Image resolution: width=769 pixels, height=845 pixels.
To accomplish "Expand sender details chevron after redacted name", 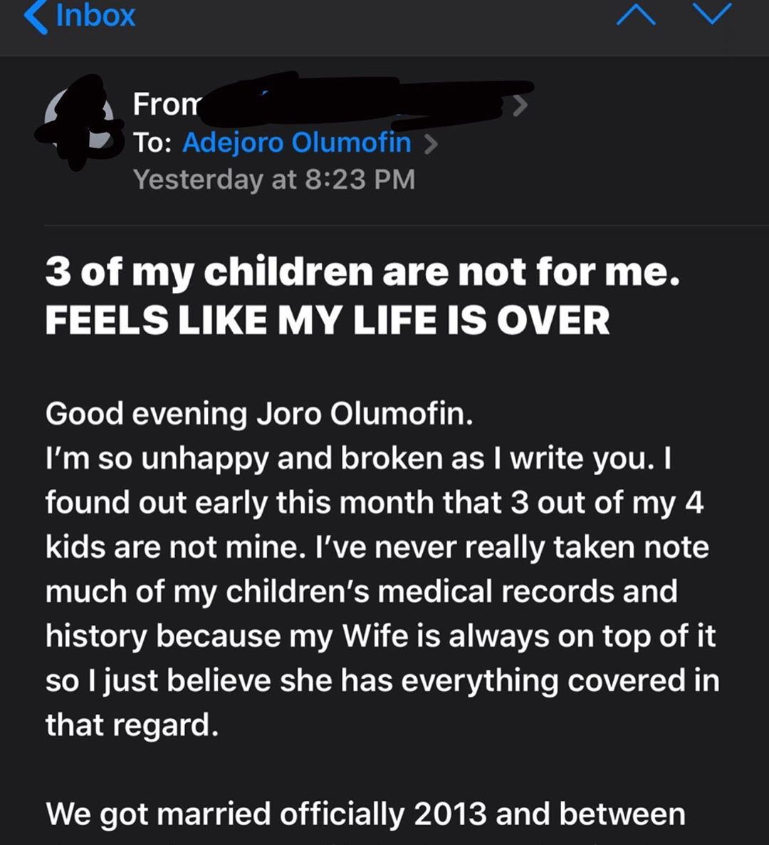I will point(520,106).
